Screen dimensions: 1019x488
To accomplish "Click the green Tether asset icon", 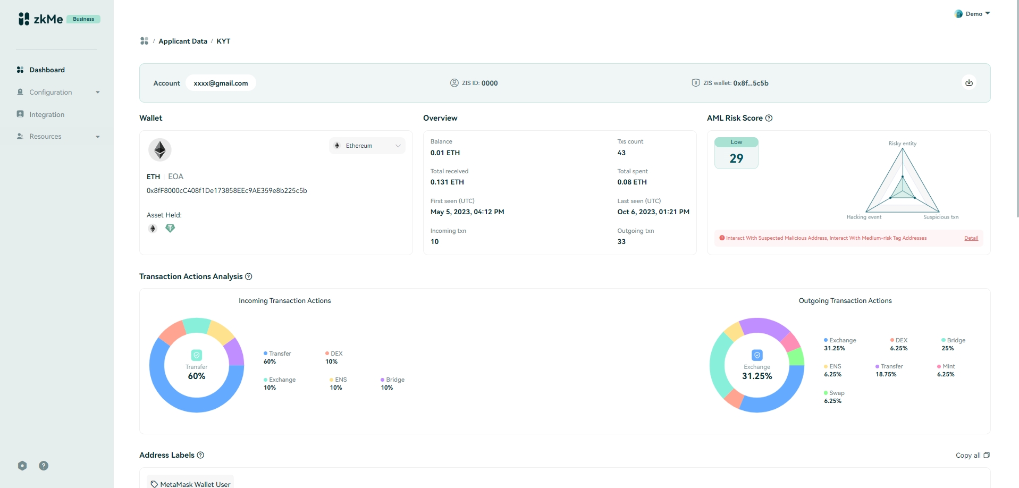I will coord(170,228).
